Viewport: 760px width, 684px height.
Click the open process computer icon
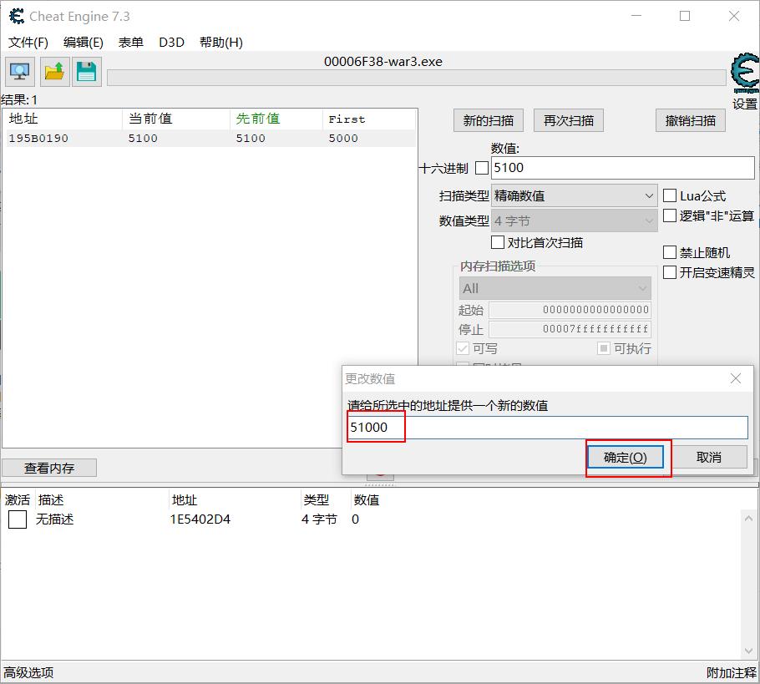pos(20,72)
